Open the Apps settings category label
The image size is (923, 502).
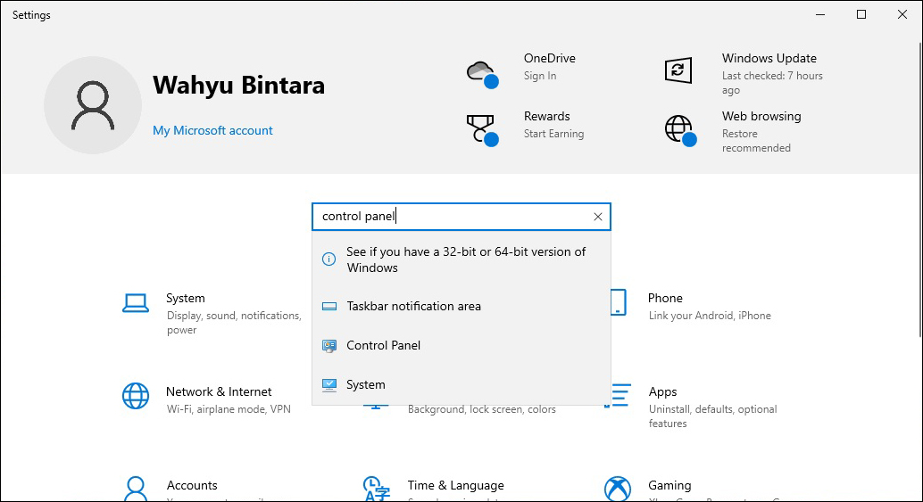(x=663, y=391)
